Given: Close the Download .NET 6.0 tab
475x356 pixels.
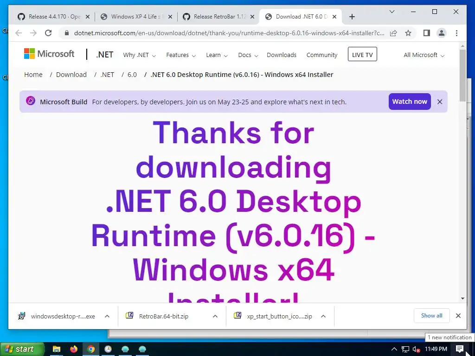Looking at the screenshot, I should [x=334, y=17].
